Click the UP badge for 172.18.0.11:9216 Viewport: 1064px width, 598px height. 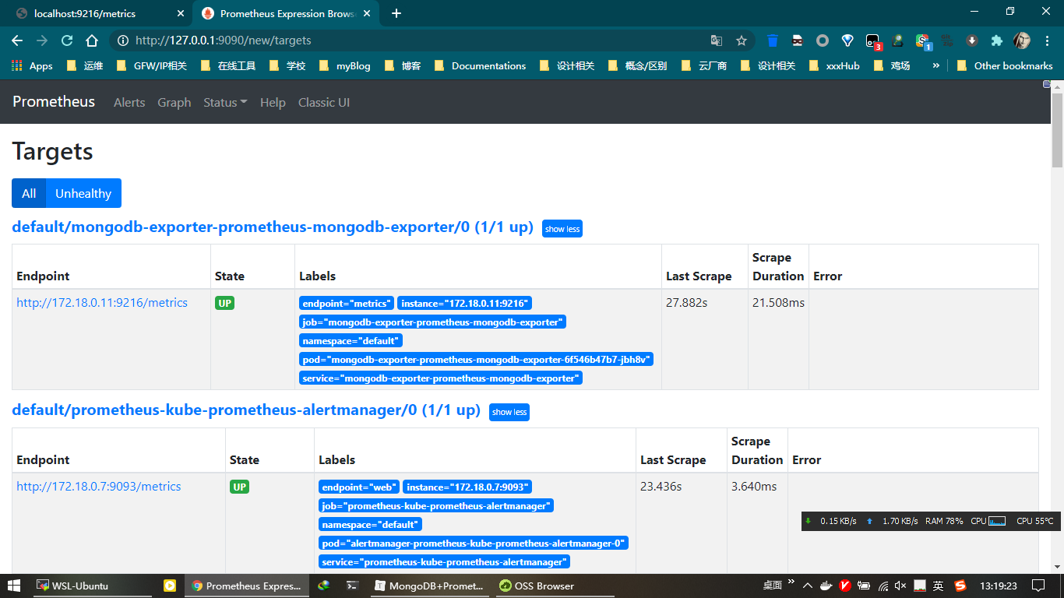click(224, 303)
